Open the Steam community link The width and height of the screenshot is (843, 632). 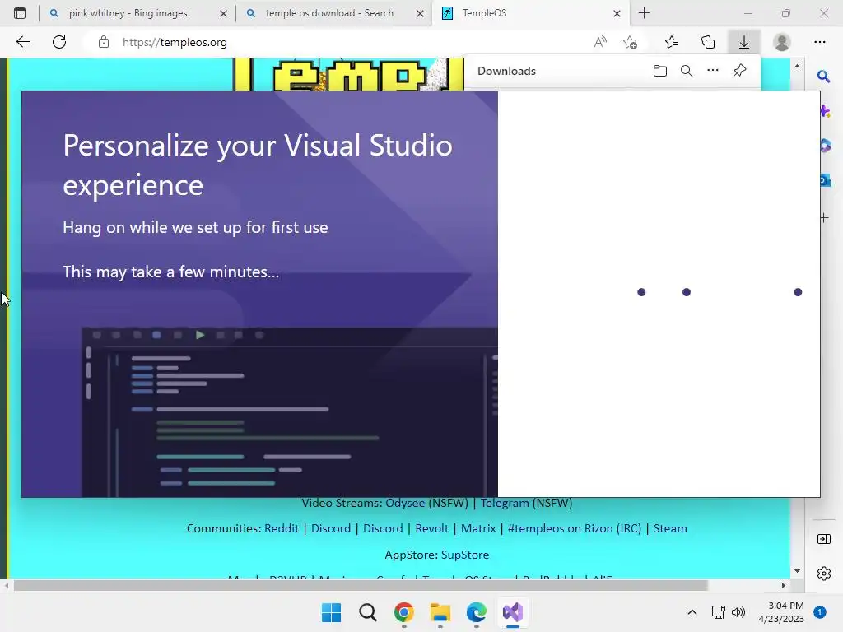(x=670, y=528)
